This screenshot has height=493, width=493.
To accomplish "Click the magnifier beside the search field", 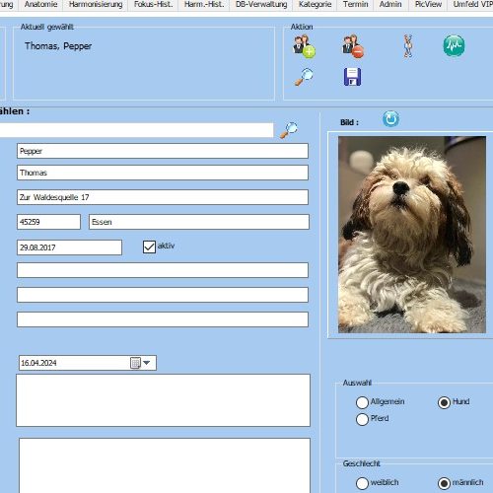I will coord(289,130).
